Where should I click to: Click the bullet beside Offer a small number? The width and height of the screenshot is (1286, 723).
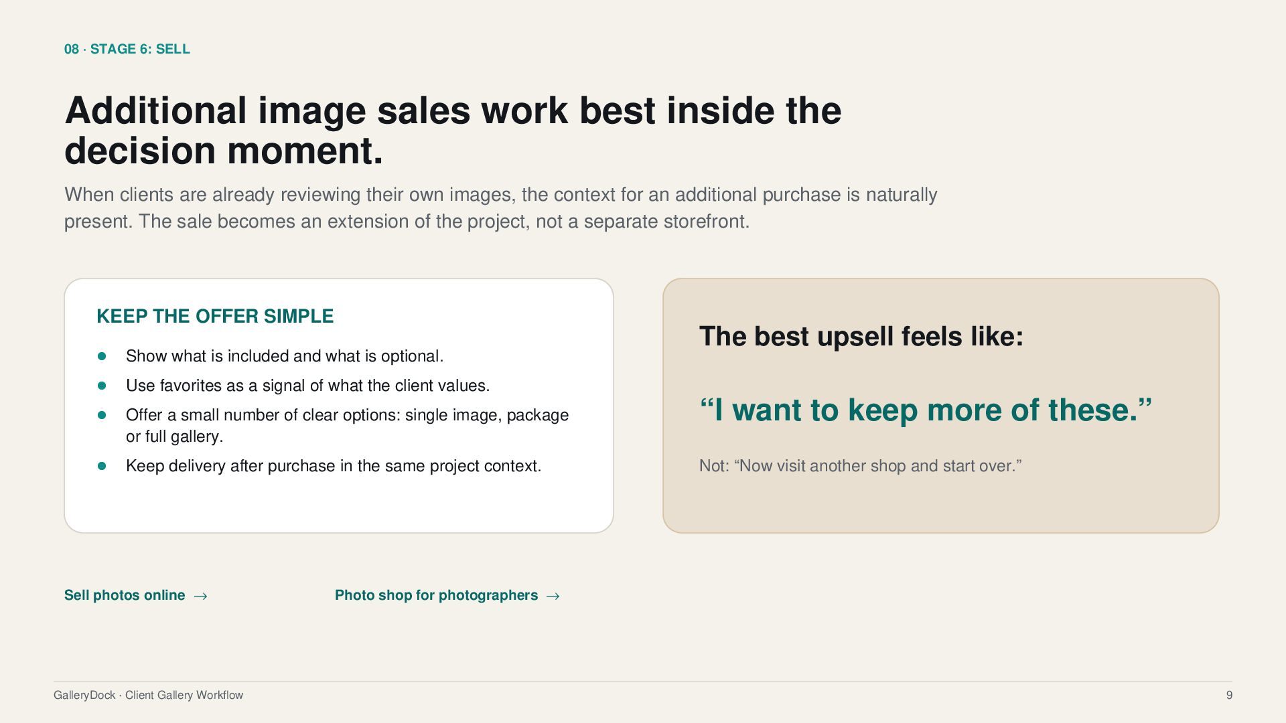(x=102, y=415)
